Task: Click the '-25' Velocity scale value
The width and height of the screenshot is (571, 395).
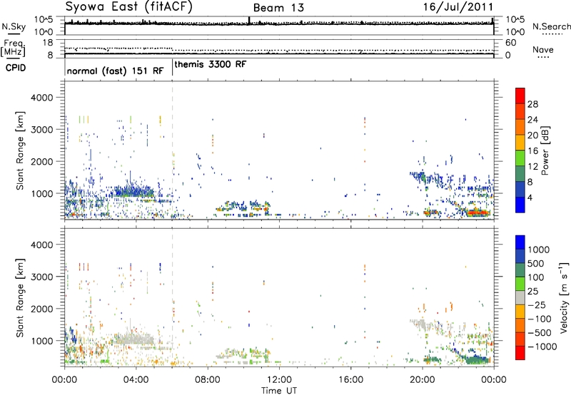Action: (537, 305)
